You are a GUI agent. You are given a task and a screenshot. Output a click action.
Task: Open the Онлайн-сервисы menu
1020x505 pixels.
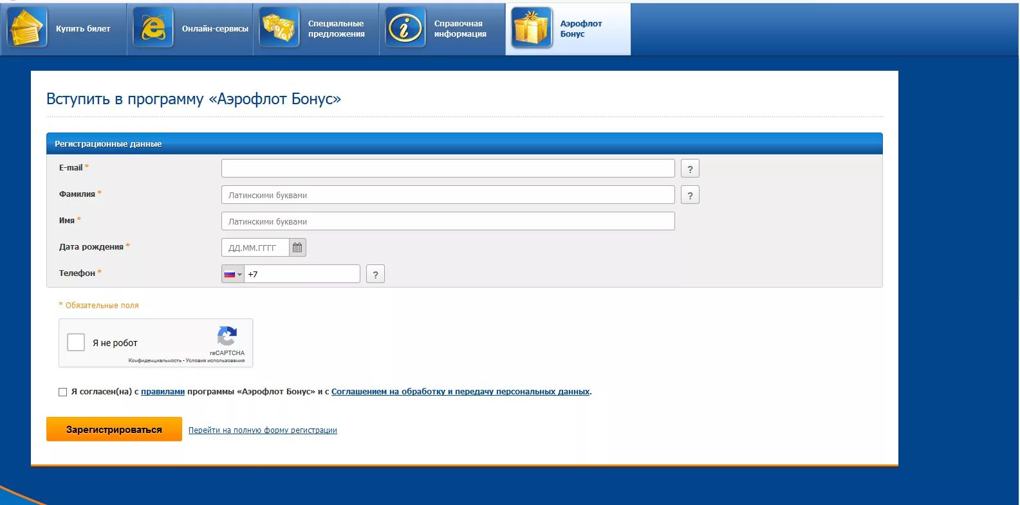190,28
